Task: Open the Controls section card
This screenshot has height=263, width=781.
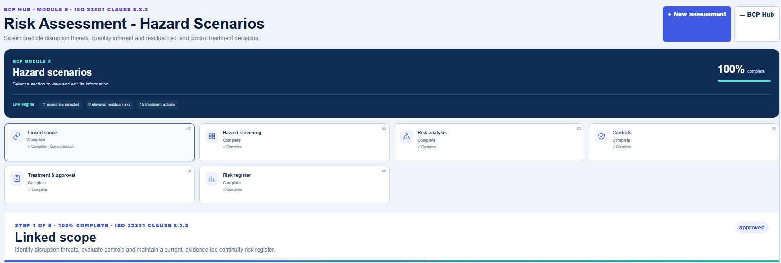Action: [684, 143]
